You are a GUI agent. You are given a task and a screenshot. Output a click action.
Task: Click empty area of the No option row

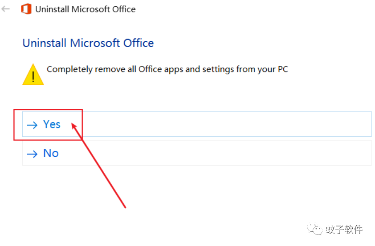(215, 153)
